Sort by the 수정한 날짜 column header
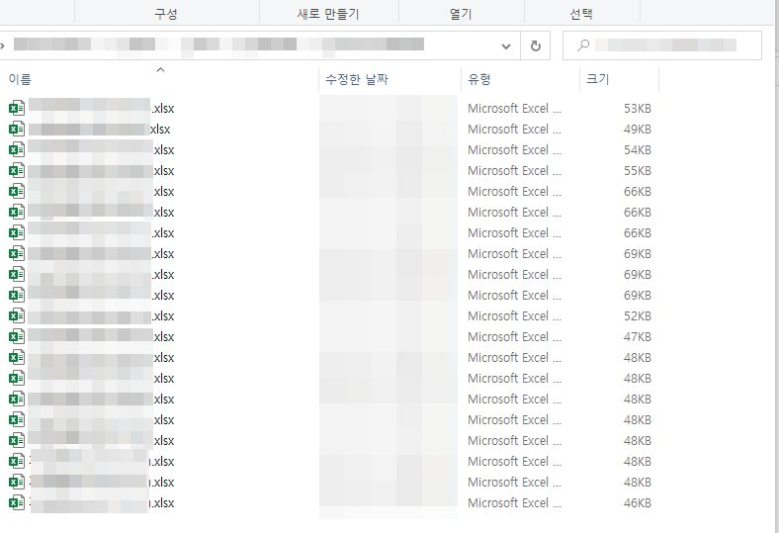Image resolution: width=779 pixels, height=533 pixels. tap(357, 79)
